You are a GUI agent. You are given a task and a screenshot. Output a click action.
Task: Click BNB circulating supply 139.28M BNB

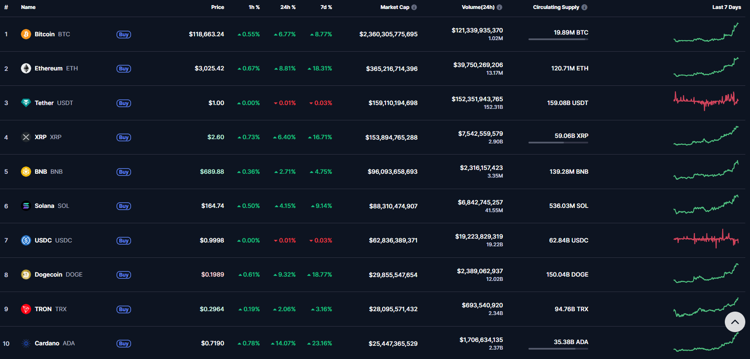click(569, 172)
